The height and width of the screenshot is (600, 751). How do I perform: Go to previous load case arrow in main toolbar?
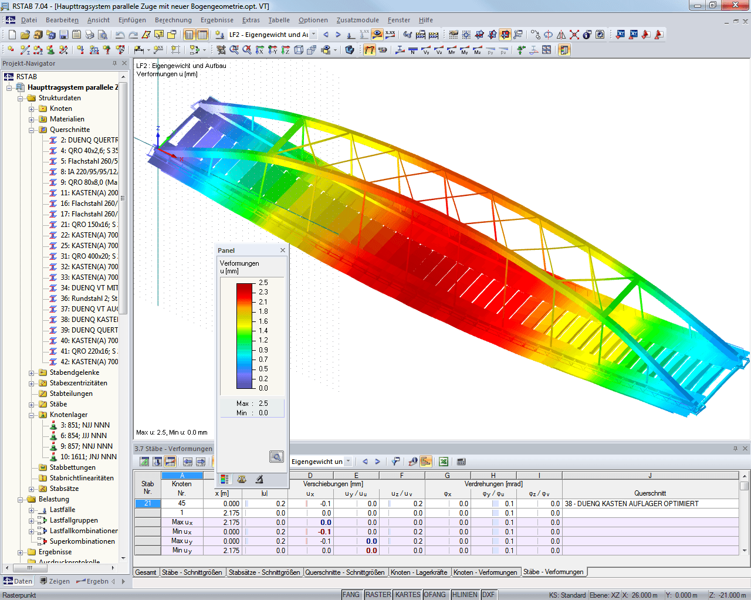(326, 35)
